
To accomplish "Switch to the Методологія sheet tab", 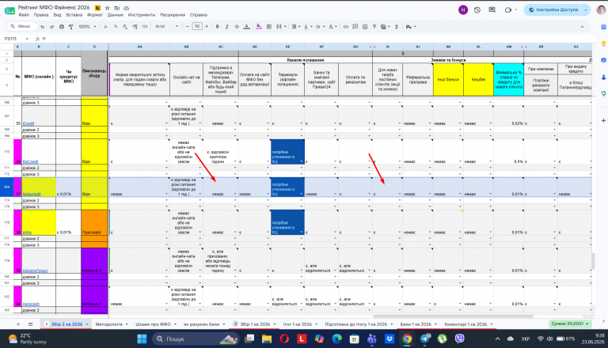I will [109, 324].
